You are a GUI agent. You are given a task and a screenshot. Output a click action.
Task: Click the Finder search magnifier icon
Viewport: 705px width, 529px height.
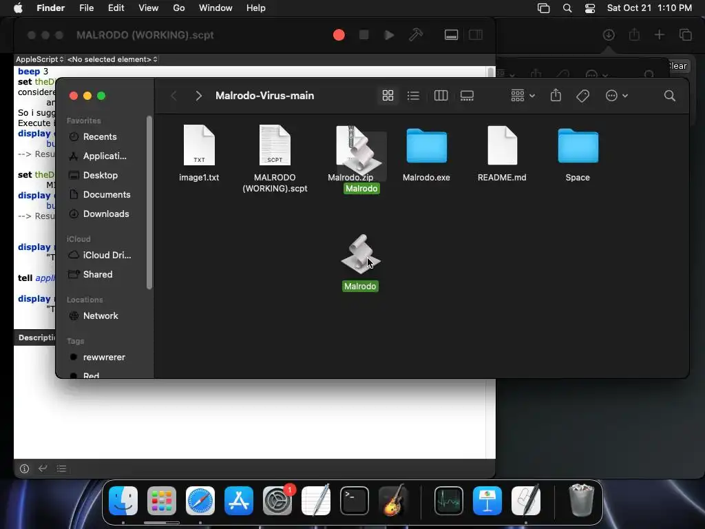pos(669,95)
